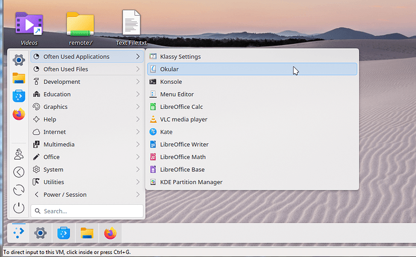Viewport: 416px width, 257px height.
Task: Click the VLC cone icon
Action: click(153, 119)
